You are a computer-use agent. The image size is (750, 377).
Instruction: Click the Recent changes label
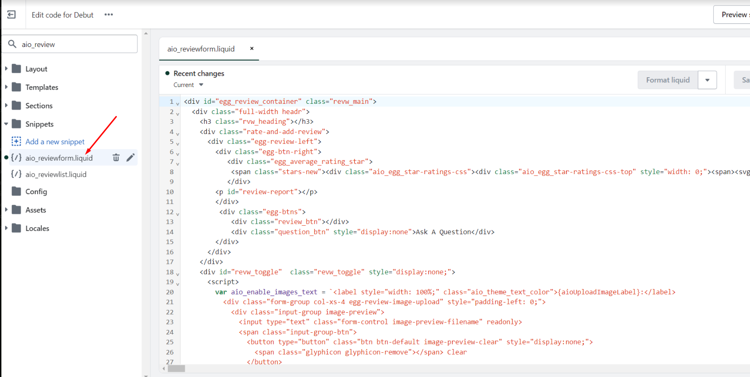coord(199,74)
